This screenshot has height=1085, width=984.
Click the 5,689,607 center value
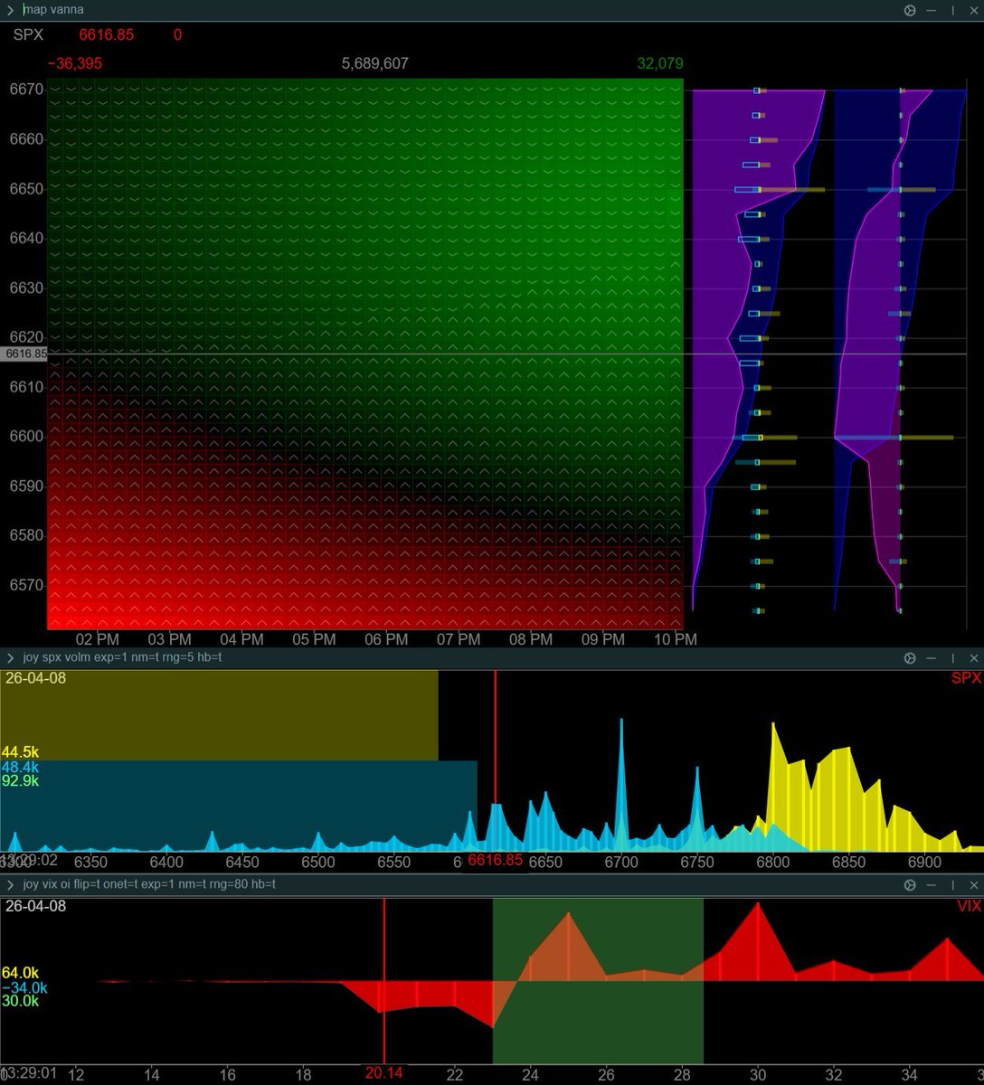click(374, 64)
